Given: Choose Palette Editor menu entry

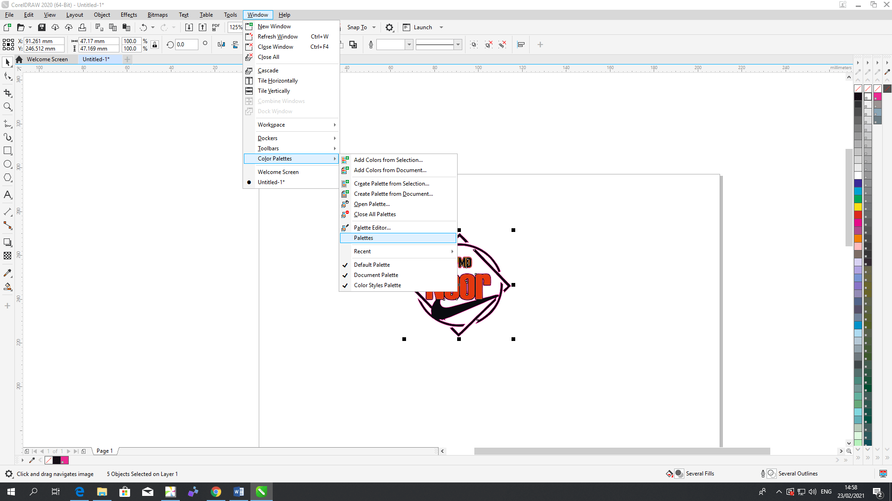Looking at the screenshot, I should click(398, 228).
